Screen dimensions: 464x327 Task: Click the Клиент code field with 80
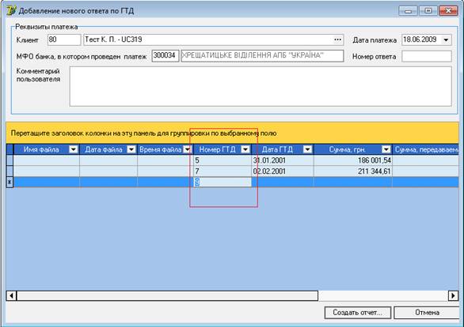click(x=64, y=39)
